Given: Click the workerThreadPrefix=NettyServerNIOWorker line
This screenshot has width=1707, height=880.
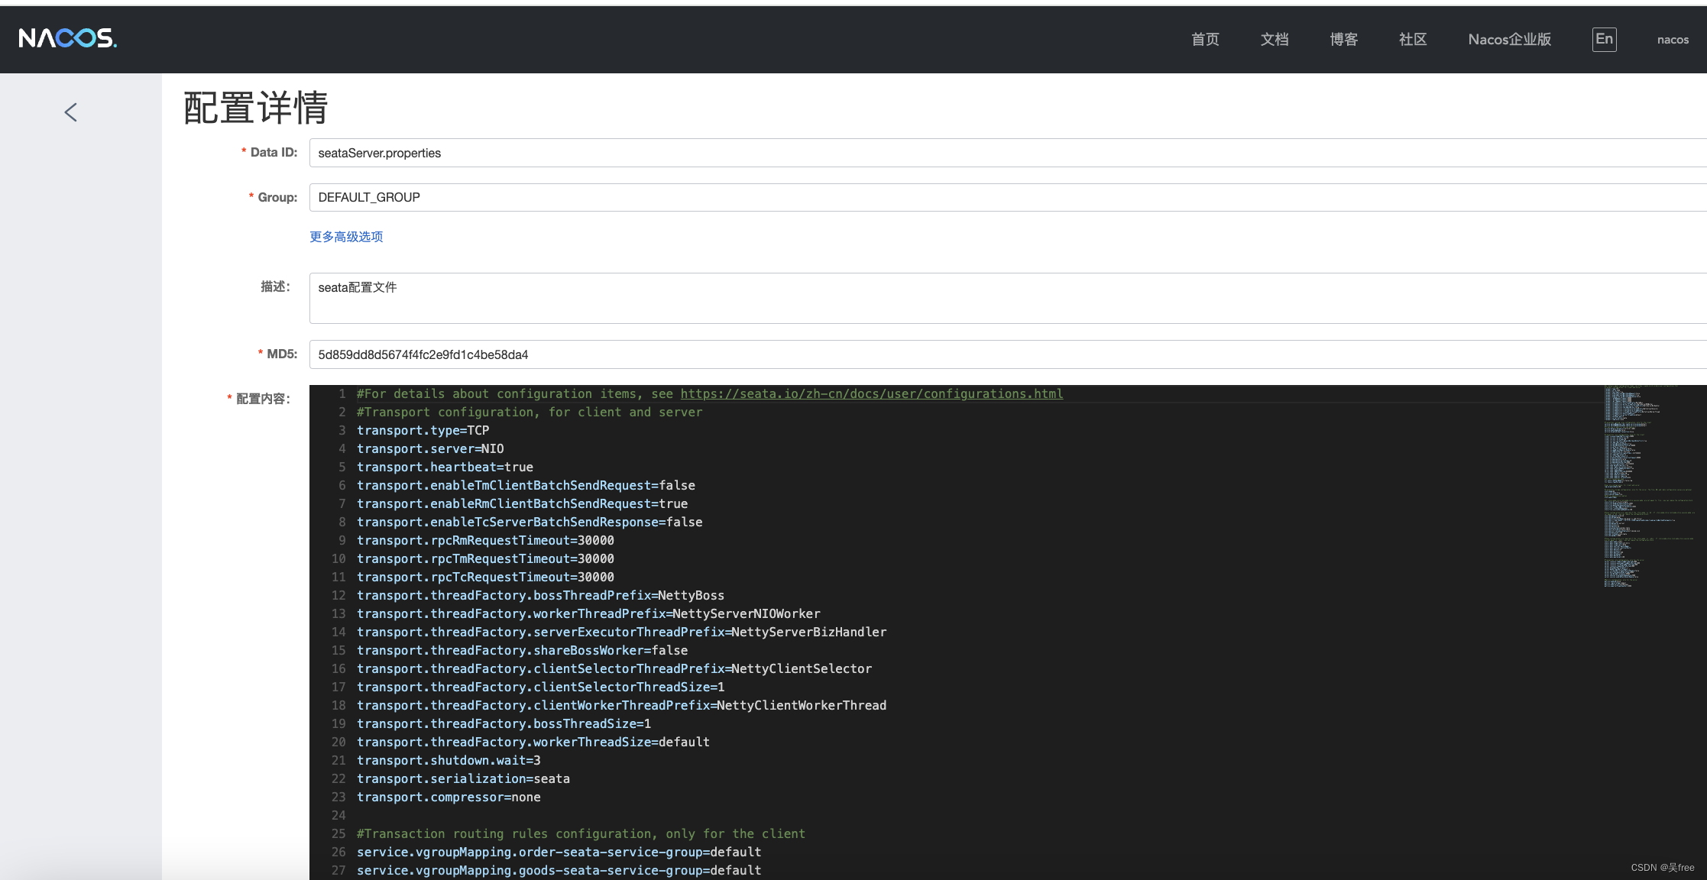Looking at the screenshot, I should click(x=588, y=614).
